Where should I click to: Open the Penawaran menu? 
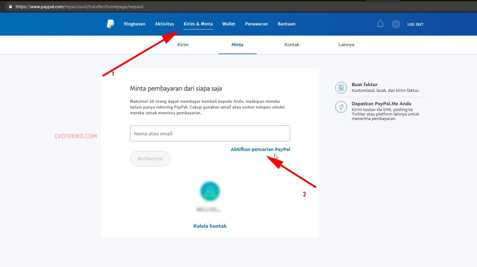[256, 24]
